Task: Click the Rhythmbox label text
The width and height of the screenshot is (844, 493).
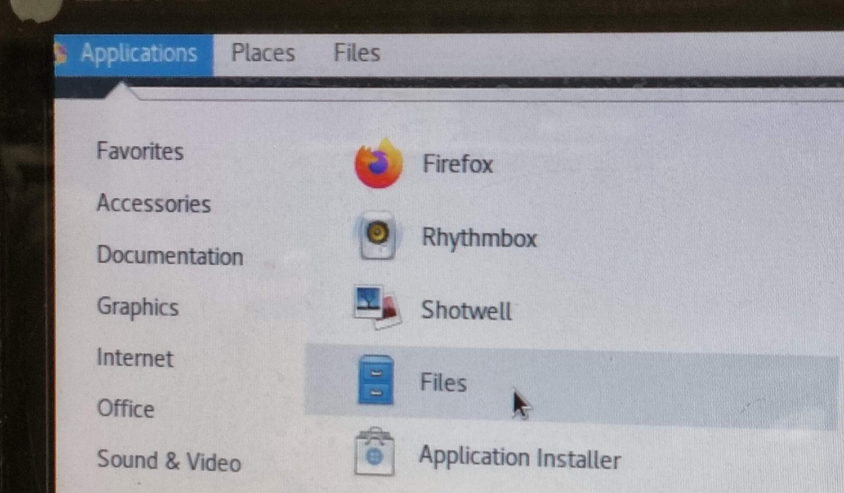Action: click(479, 238)
